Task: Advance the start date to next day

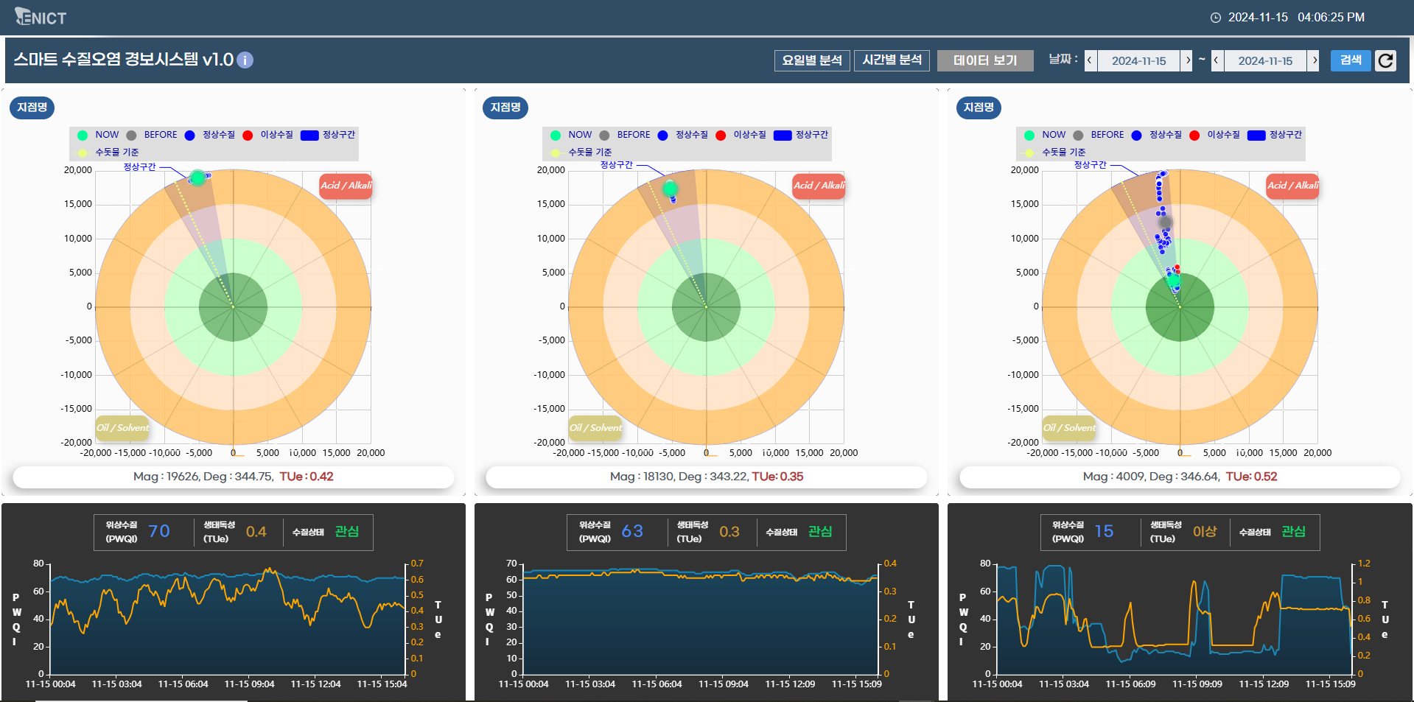Action: [1187, 60]
